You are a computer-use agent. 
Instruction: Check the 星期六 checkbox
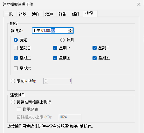(x=16, y=68)
